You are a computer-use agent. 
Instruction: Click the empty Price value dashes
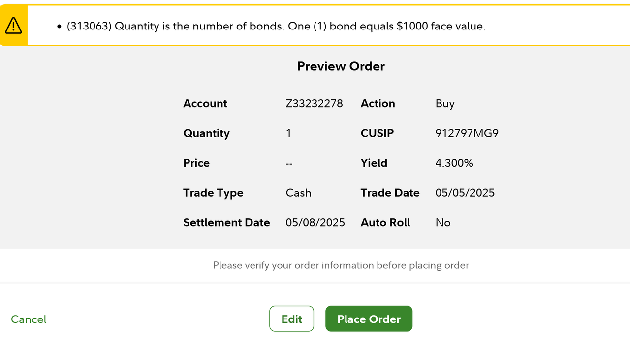[289, 163]
